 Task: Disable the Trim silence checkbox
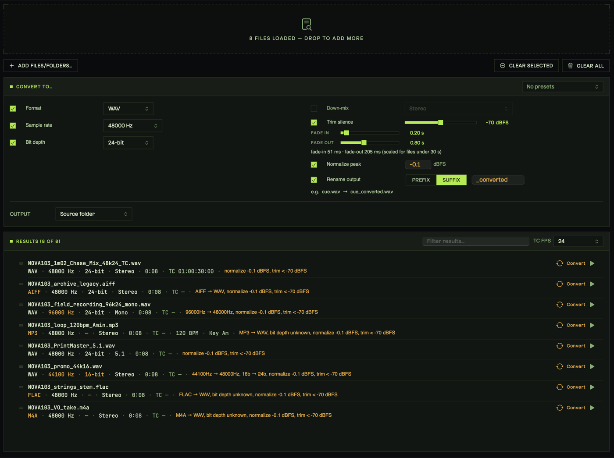click(x=314, y=123)
